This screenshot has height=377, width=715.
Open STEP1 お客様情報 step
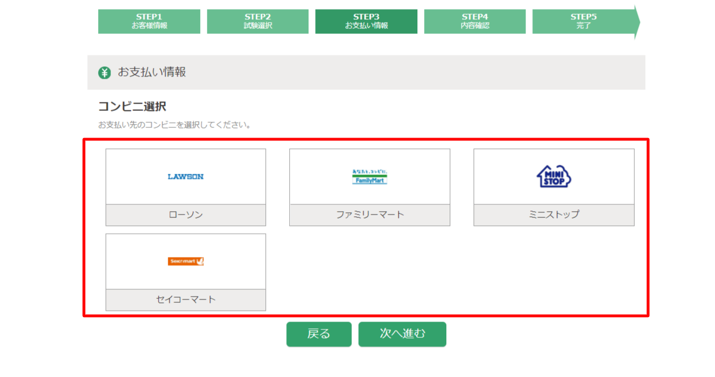point(149,22)
